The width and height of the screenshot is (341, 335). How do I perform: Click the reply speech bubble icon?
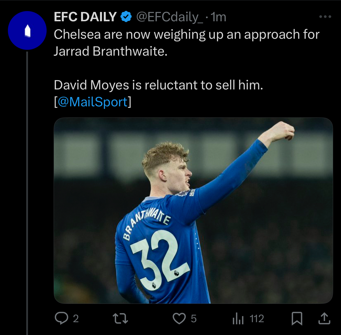61,318
